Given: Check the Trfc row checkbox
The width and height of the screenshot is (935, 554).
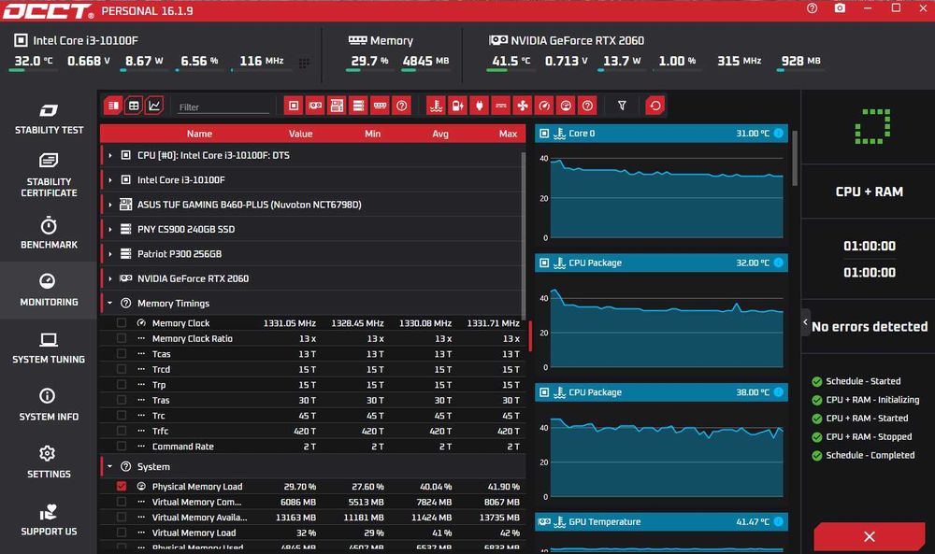Looking at the screenshot, I should [x=122, y=431].
